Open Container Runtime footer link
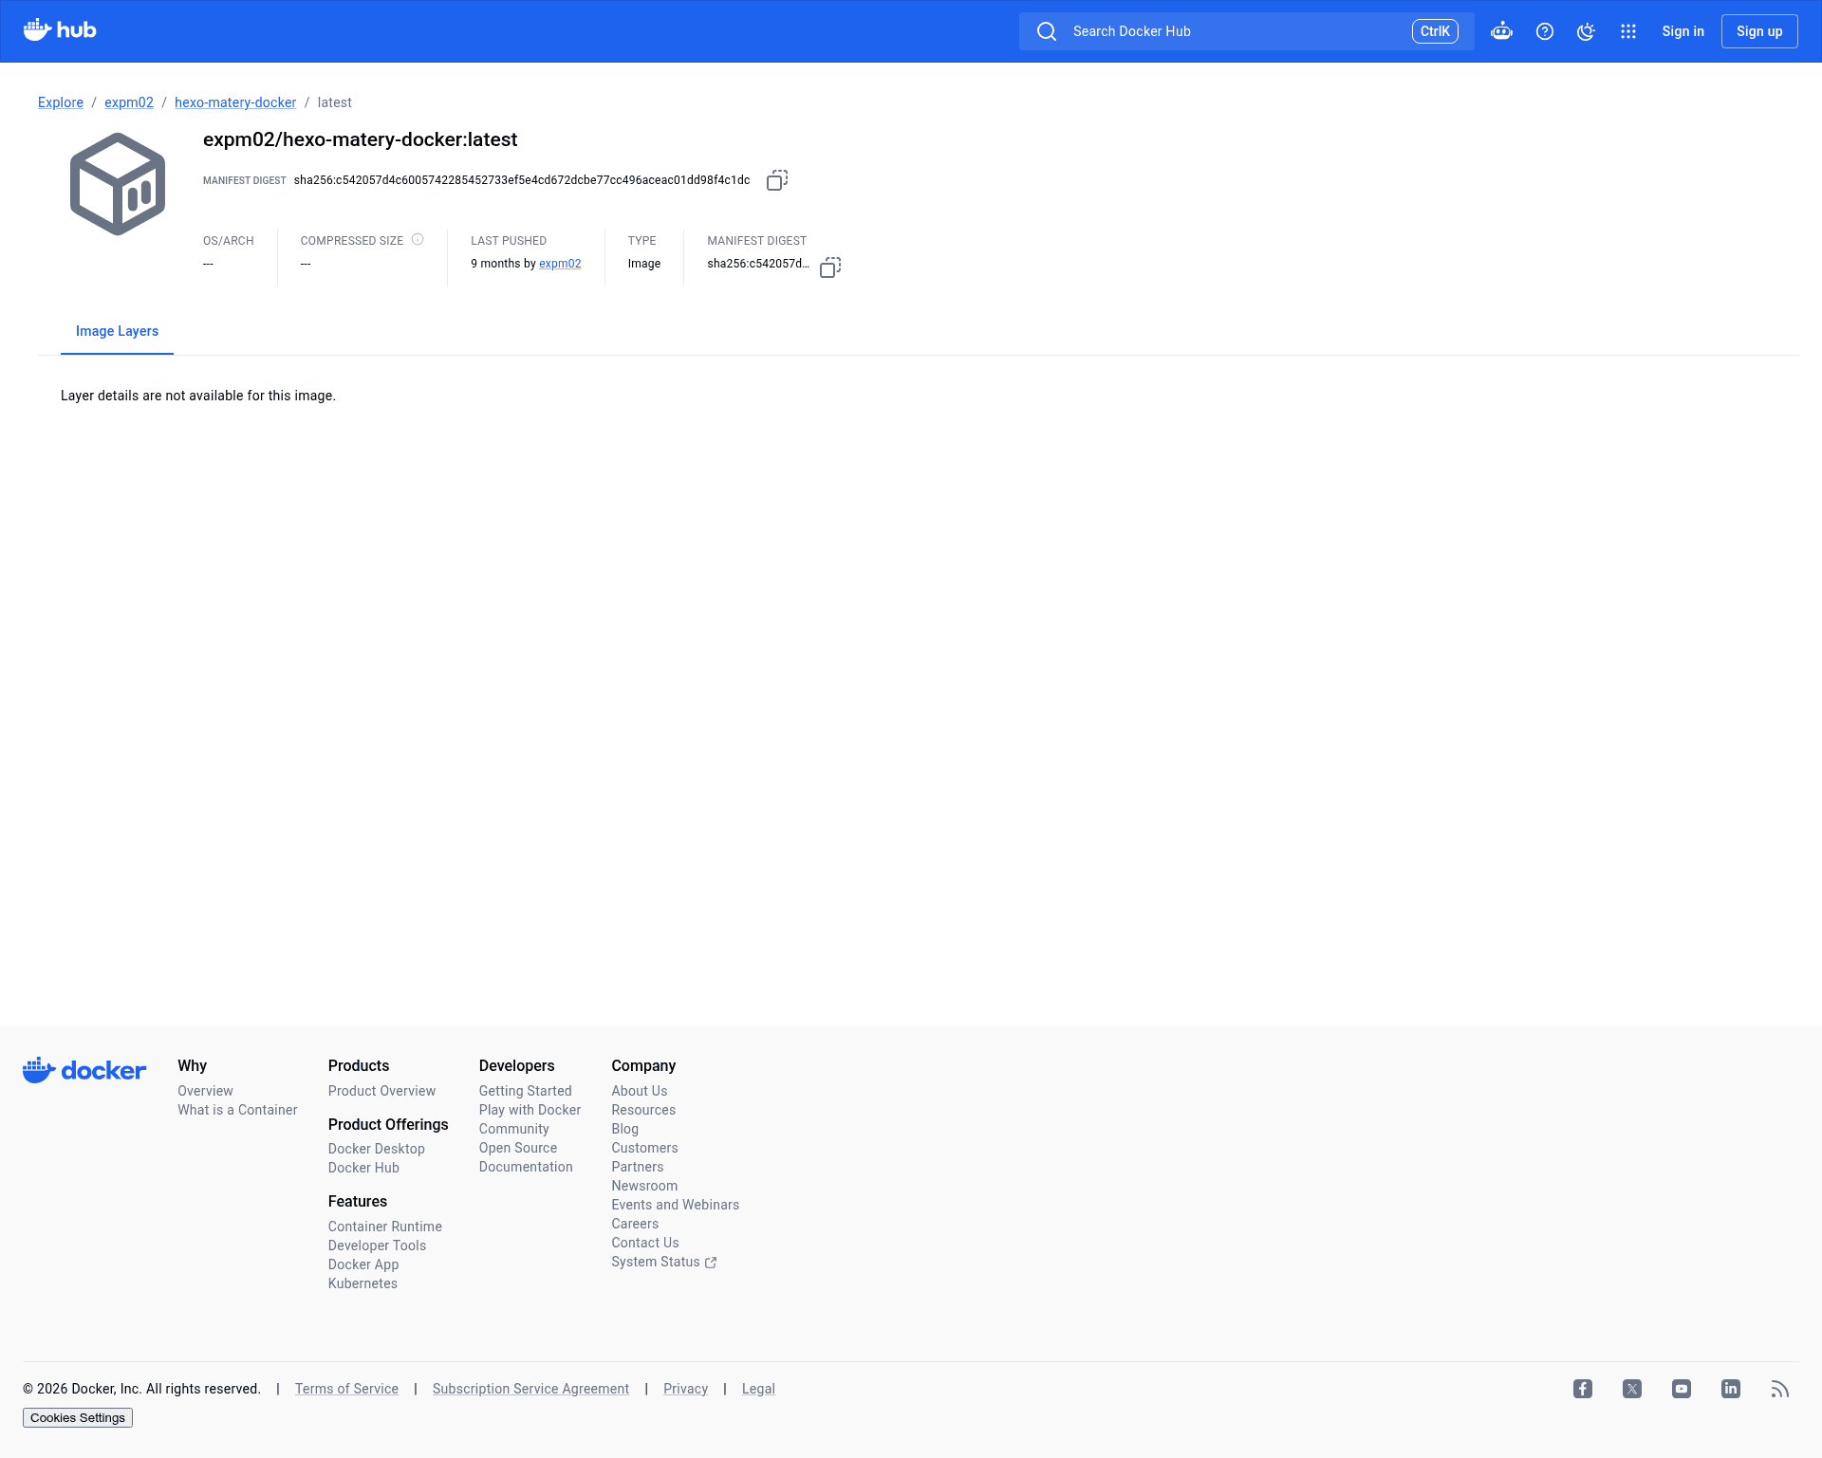The image size is (1822, 1458). 385,1227
